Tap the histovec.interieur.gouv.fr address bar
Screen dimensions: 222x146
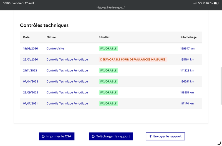click(x=111, y=8)
